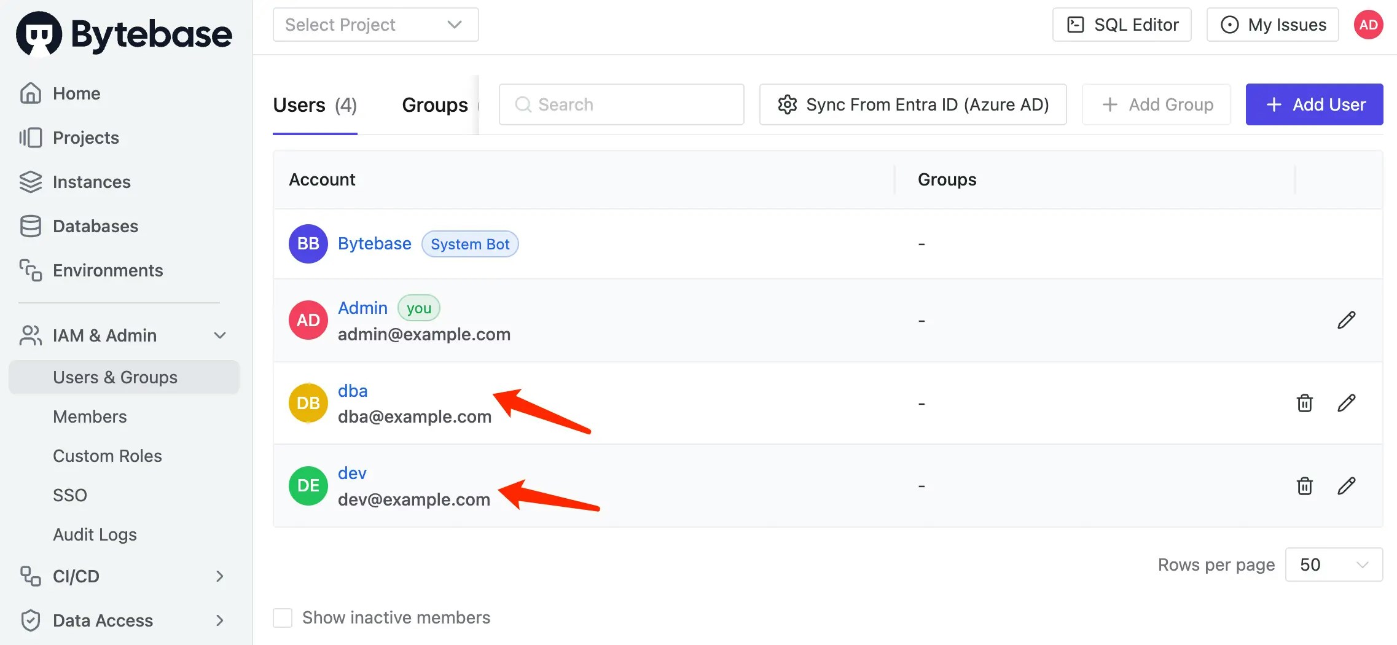Open the Admin user link

pos(362,308)
